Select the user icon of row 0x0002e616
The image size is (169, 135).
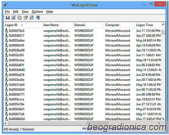coord(6,75)
